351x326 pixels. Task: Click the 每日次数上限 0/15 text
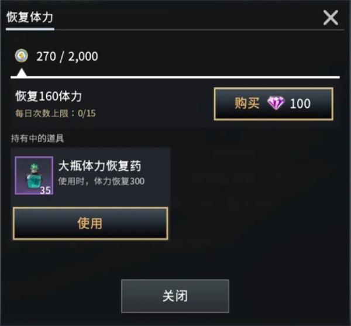click(56, 114)
